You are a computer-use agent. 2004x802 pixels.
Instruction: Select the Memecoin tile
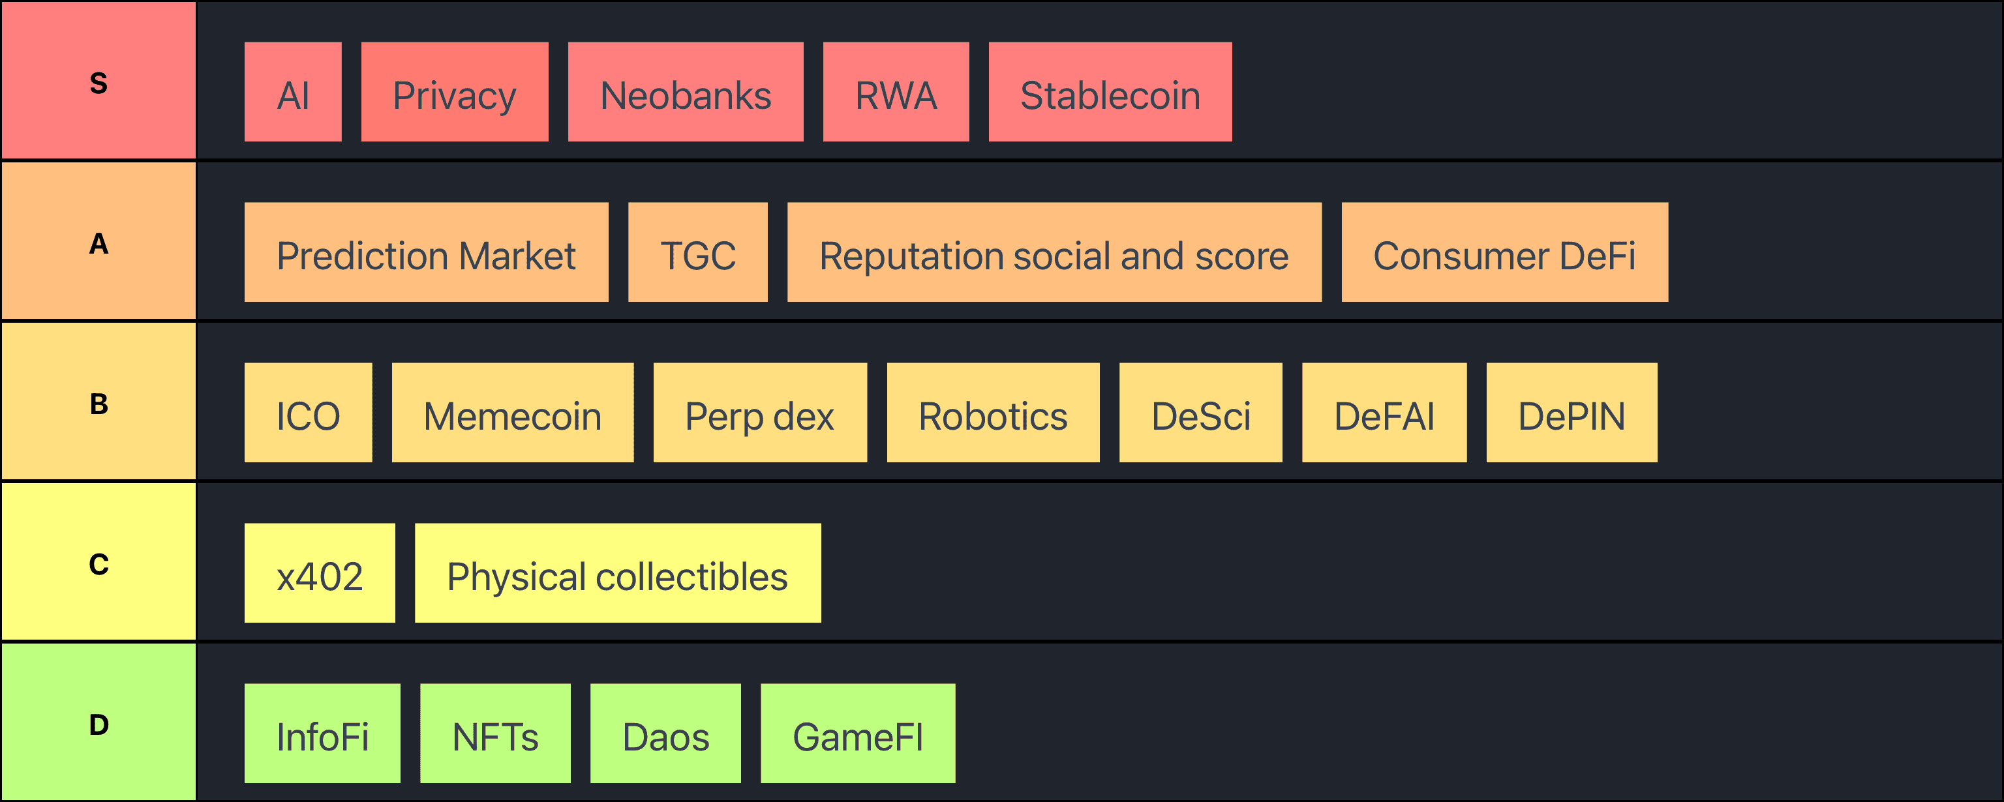(x=513, y=412)
